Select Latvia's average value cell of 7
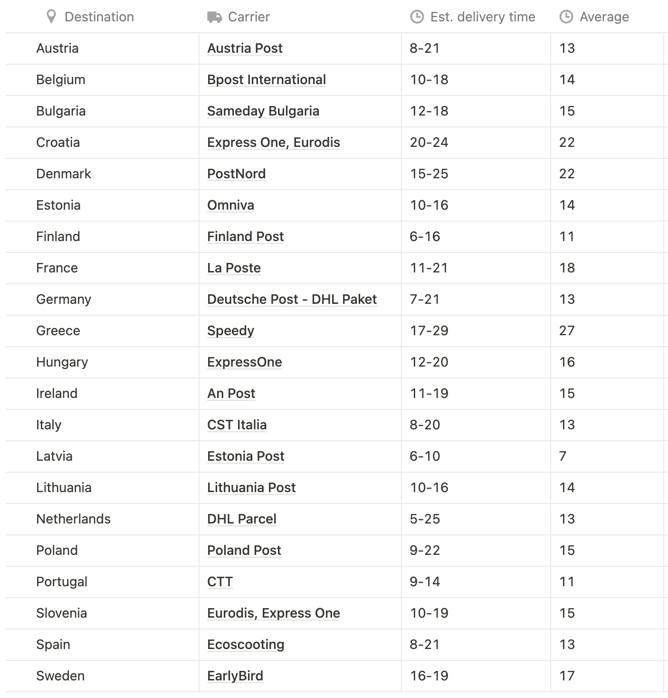 pos(607,456)
